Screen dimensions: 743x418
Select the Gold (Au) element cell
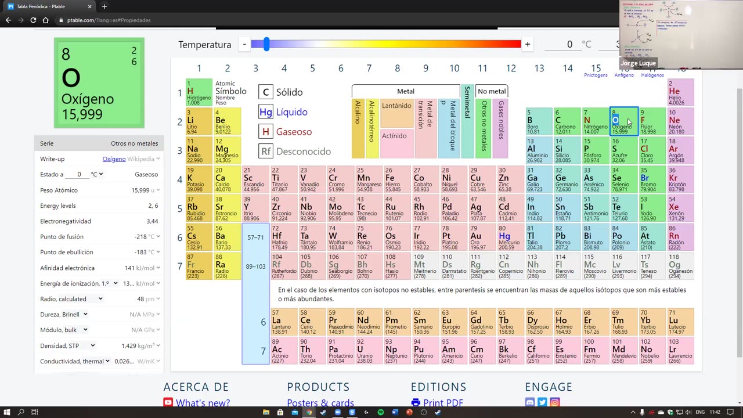(x=482, y=237)
